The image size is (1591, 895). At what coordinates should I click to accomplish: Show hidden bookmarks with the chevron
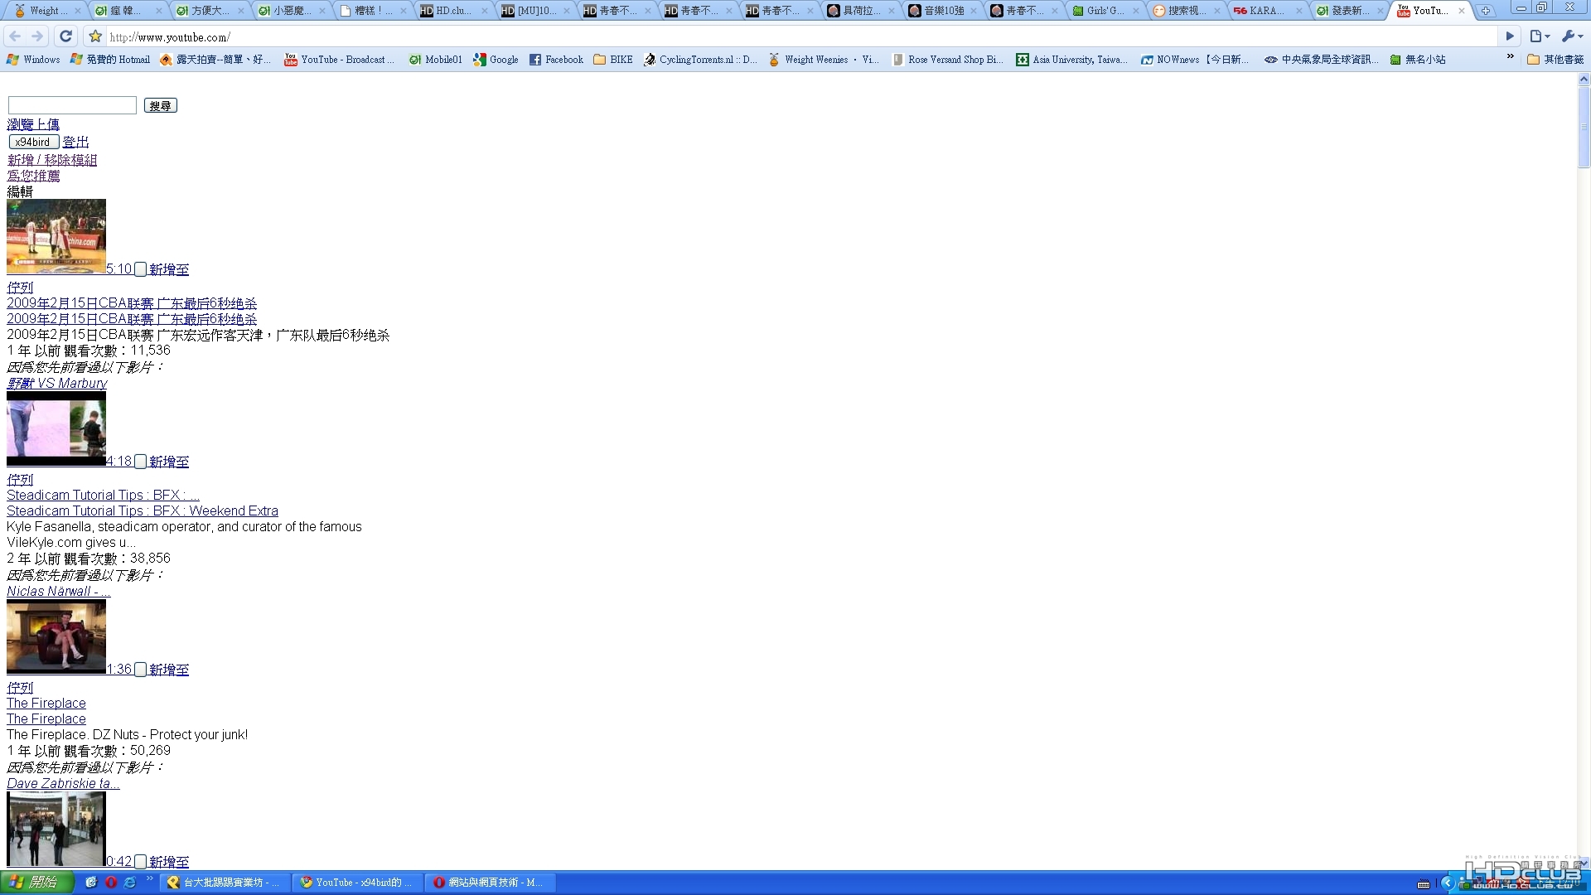coord(1510,58)
